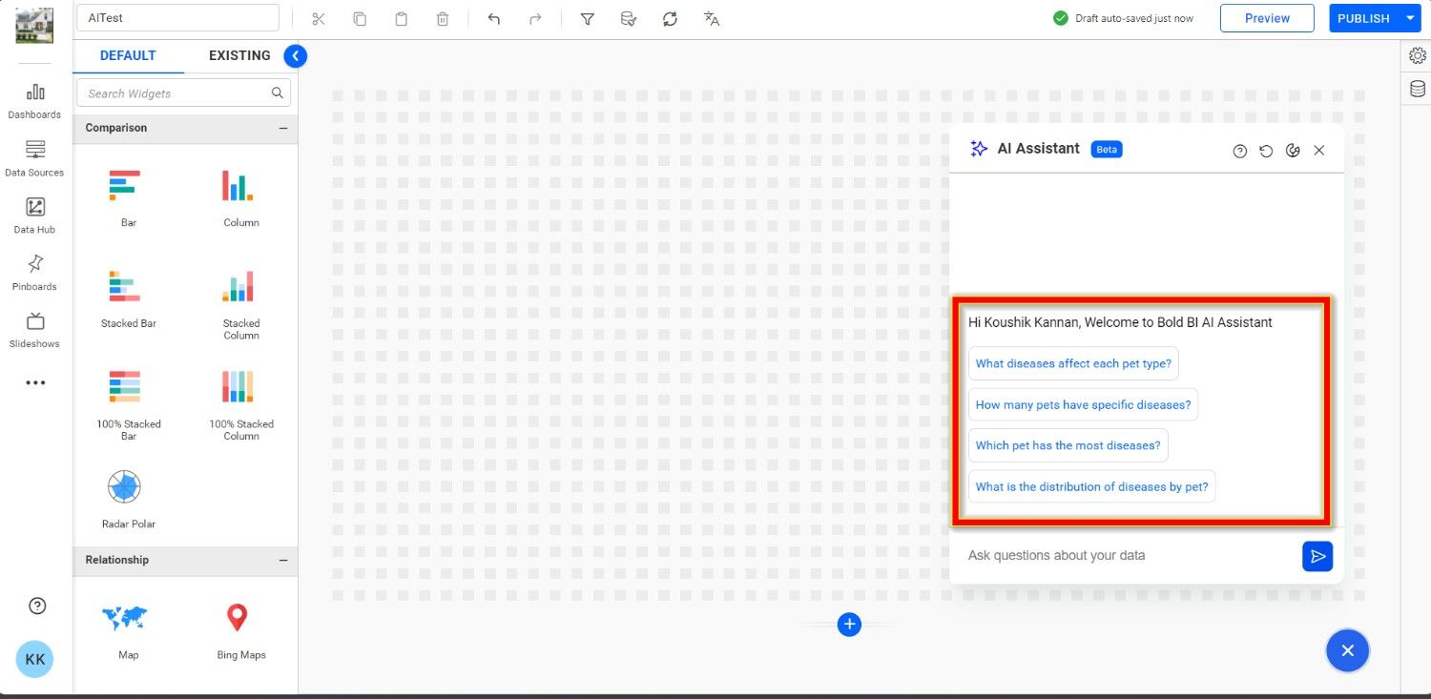Select the Bar chart widget
Image resolution: width=1431 pixels, height=699 pixels.
(x=128, y=197)
